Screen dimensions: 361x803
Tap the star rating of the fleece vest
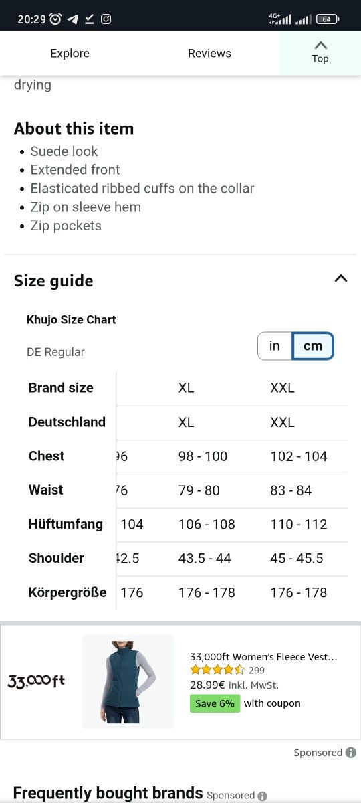click(217, 670)
